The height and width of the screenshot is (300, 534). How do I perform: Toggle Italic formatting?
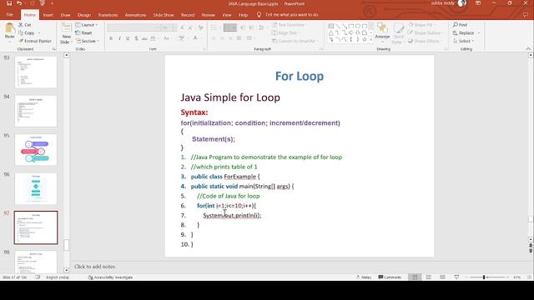[119, 38]
